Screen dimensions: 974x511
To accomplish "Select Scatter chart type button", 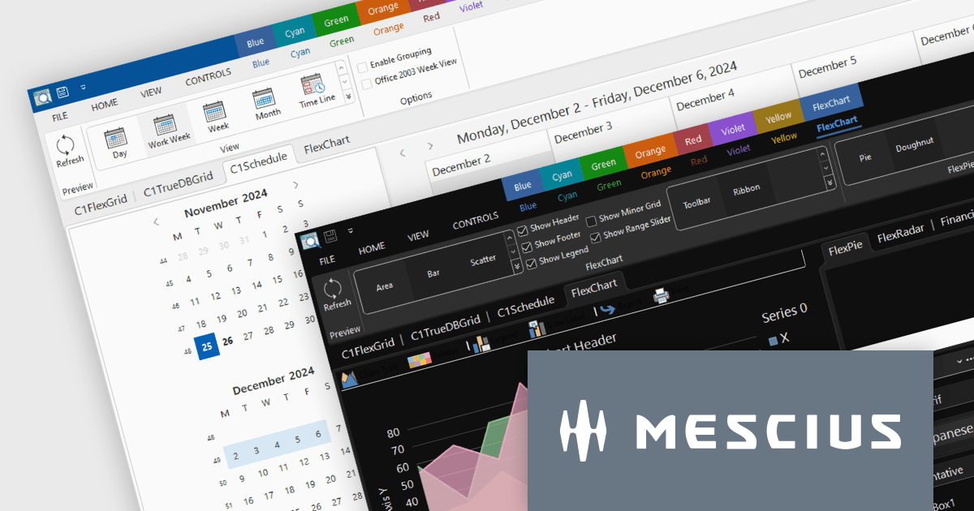I will (x=483, y=260).
